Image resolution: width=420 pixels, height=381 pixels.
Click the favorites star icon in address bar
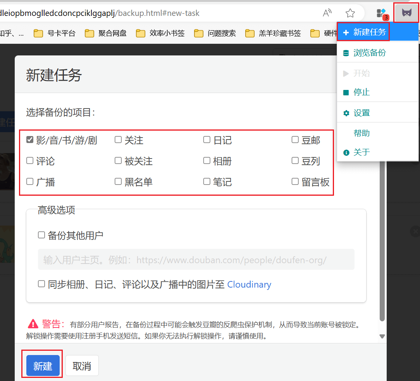pyautogui.click(x=350, y=14)
